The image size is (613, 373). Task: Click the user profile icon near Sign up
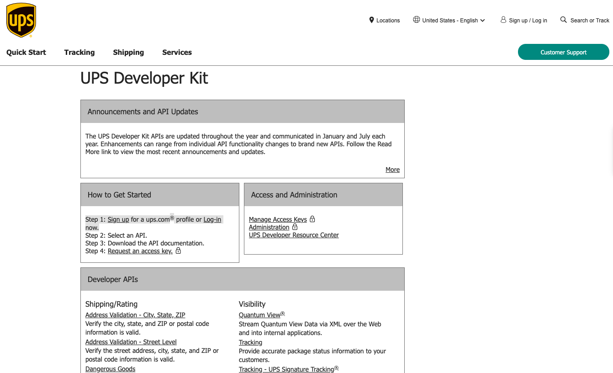click(503, 19)
